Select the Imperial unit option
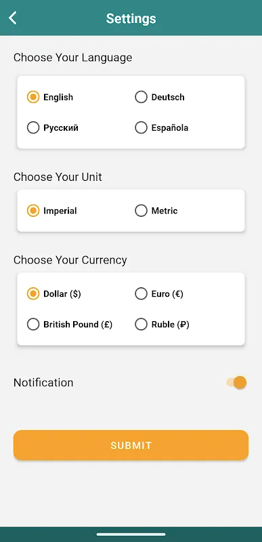Image resolution: width=262 pixels, height=542 pixels. [x=33, y=211]
